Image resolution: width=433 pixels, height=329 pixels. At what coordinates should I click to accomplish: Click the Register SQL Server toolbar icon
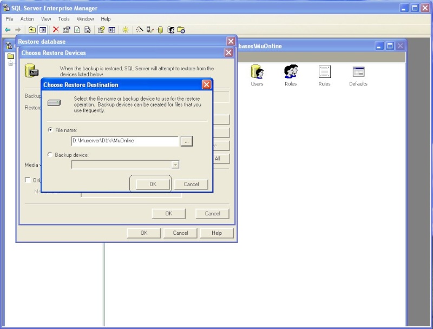point(150,30)
